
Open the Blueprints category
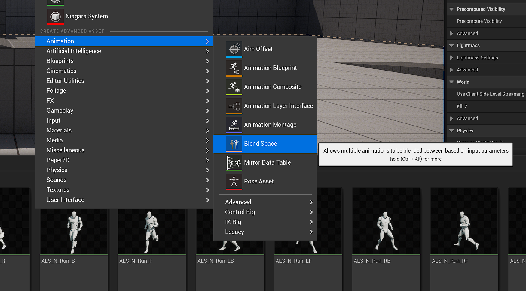[x=124, y=61]
